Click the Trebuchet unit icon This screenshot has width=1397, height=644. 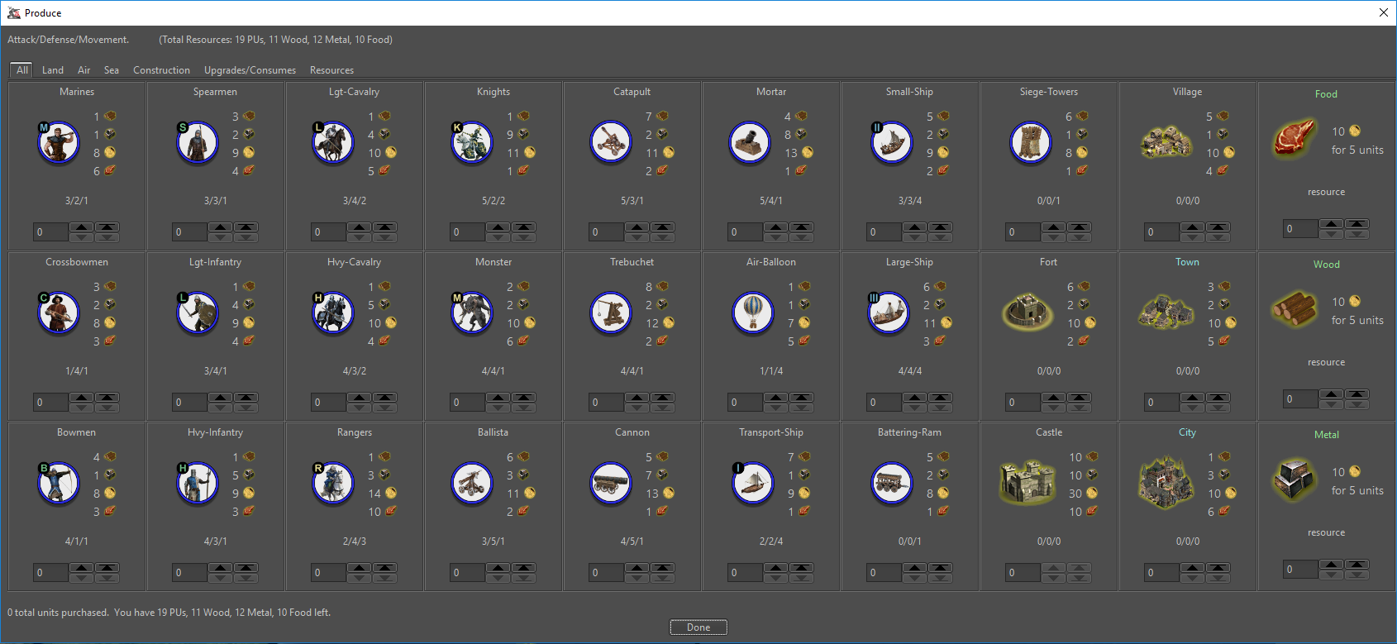coord(611,312)
